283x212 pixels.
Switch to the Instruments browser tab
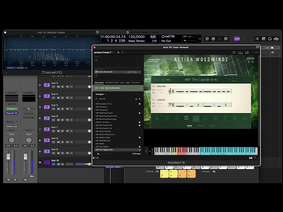pos(99,83)
